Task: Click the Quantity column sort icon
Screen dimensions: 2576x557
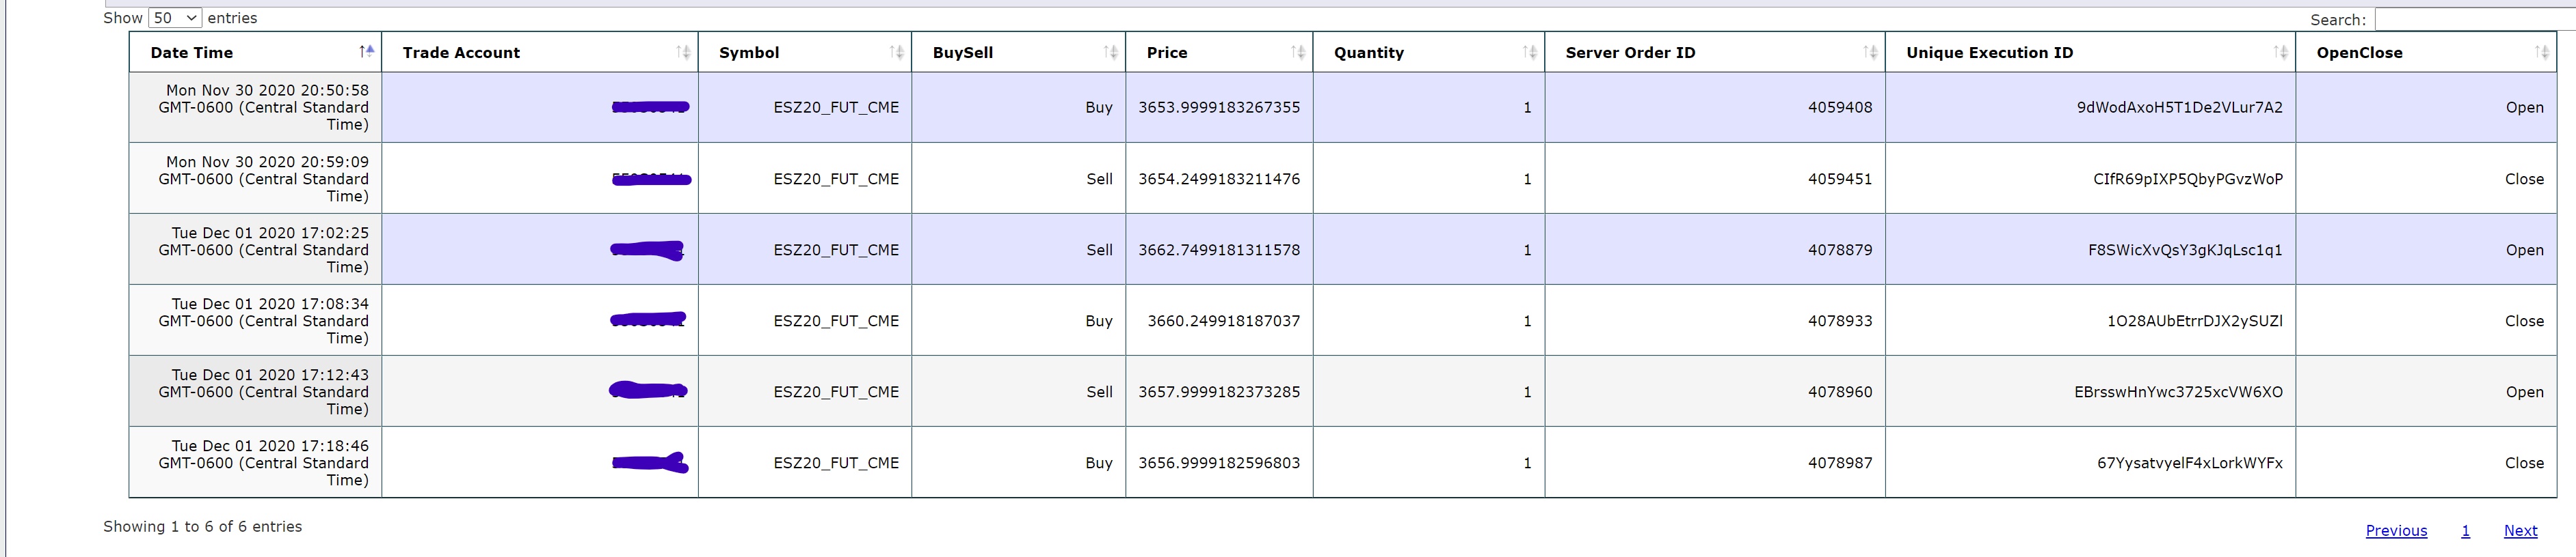Action: click(1529, 52)
